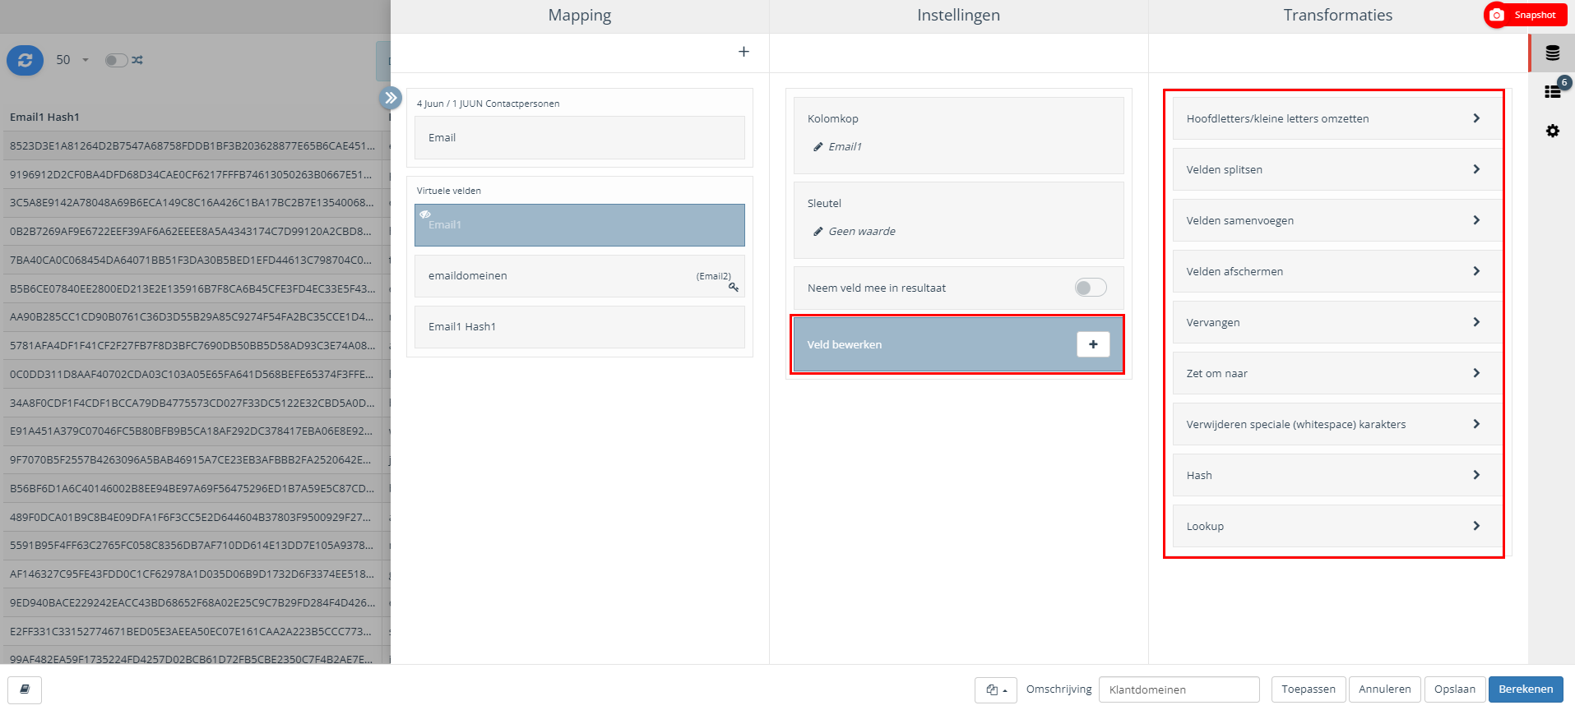Click the plus icon in Mapping column
Image resolution: width=1575 pixels, height=710 pixels.
pos(743,52)
